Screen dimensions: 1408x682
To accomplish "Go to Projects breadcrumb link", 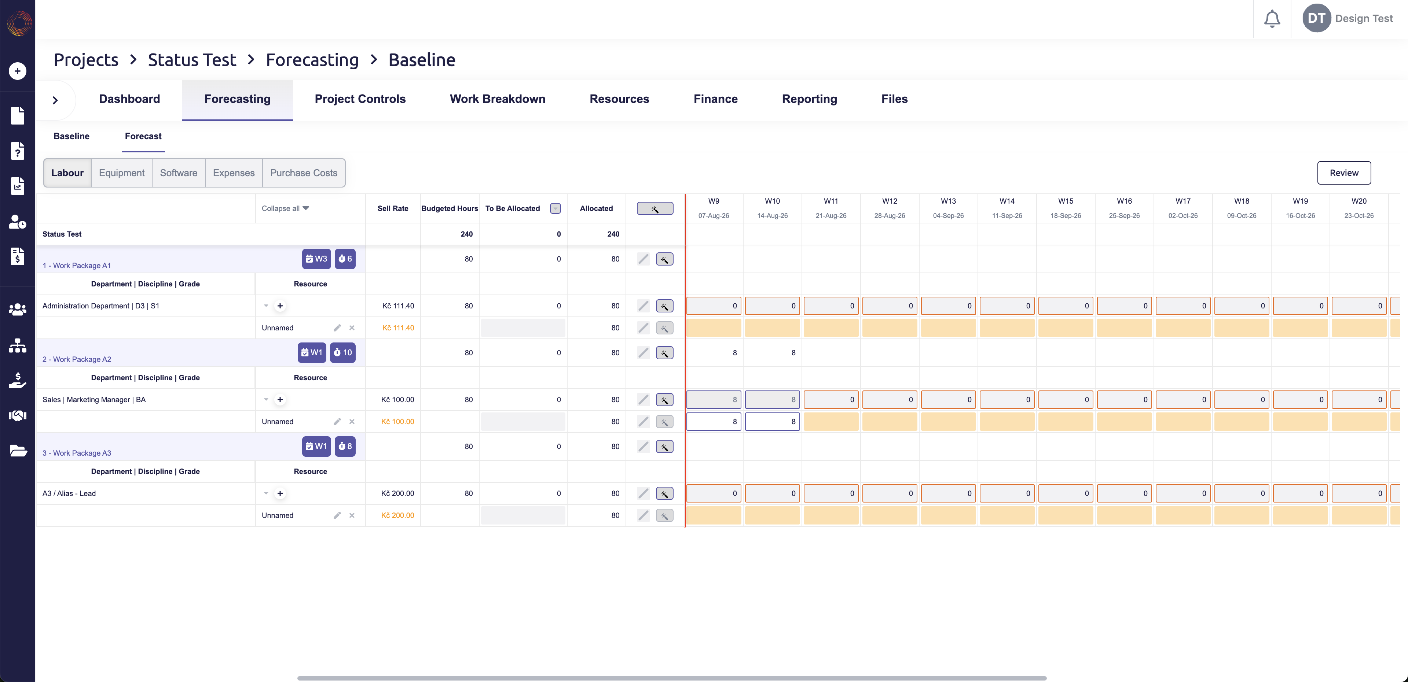I will point(86,59).
